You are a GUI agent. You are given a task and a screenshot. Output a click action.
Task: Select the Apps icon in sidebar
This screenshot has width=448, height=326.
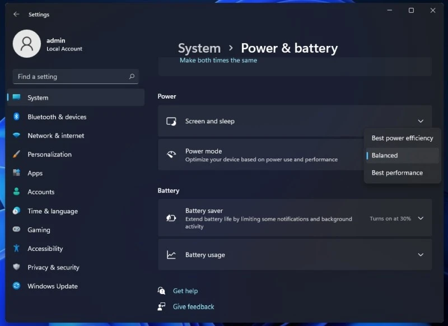point(16,173)
